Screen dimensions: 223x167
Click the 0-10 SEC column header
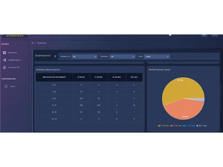pos(81,77)
